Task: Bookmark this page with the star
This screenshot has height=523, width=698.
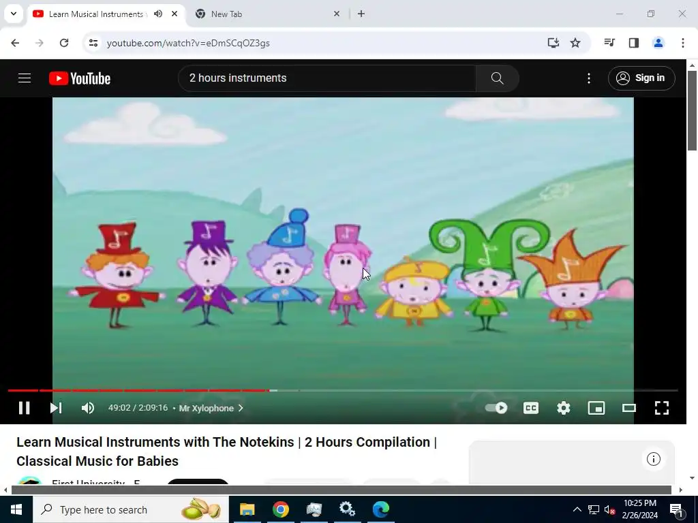Action: (x=575, y=43)
